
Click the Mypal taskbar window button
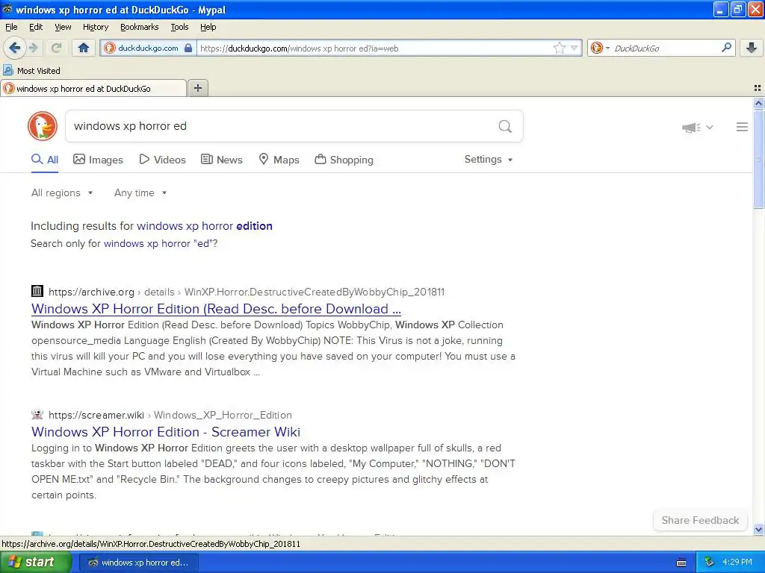click(x=138, y=563)
